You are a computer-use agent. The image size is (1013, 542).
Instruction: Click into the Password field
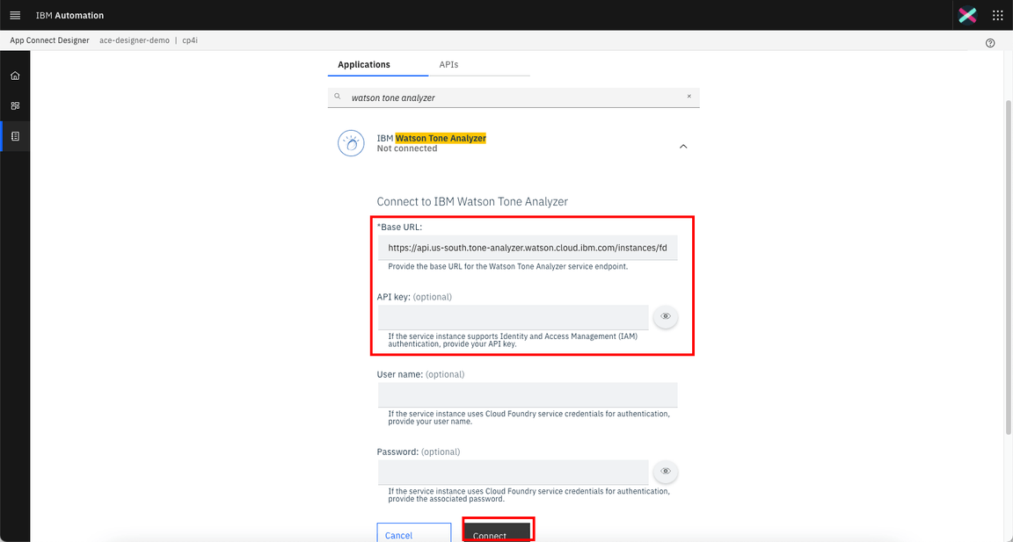click(x=513, y=473)
